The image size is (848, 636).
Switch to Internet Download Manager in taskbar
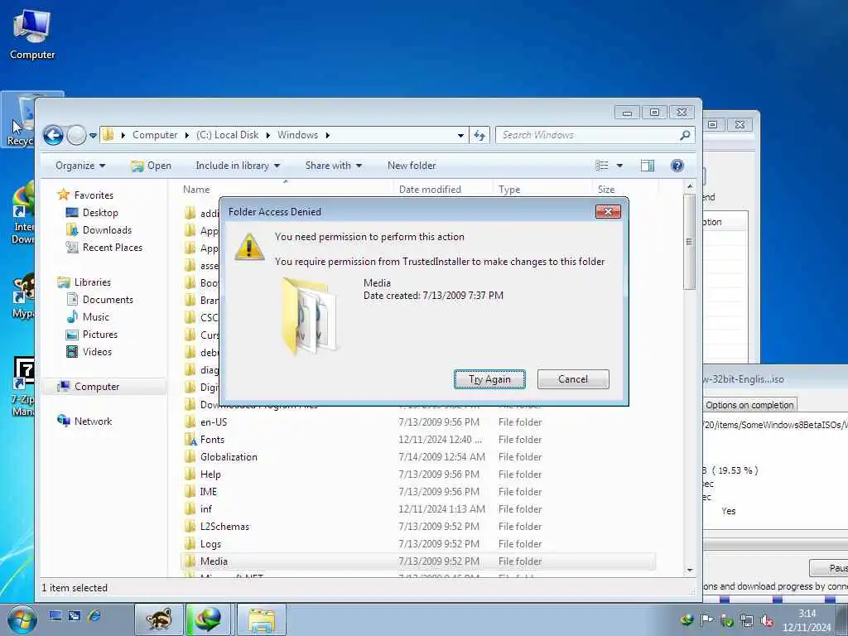click(208, 619)
